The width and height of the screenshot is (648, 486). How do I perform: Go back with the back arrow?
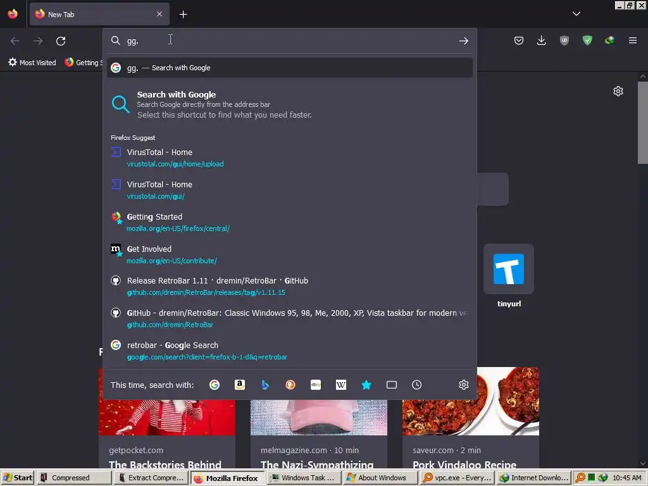[x=15, y=41]
